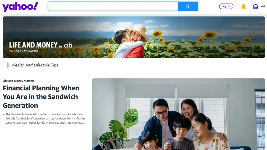Open the Mail envelope icon
Image resolution: width=267 pixels, height=150 pixels.
point(256,6)
